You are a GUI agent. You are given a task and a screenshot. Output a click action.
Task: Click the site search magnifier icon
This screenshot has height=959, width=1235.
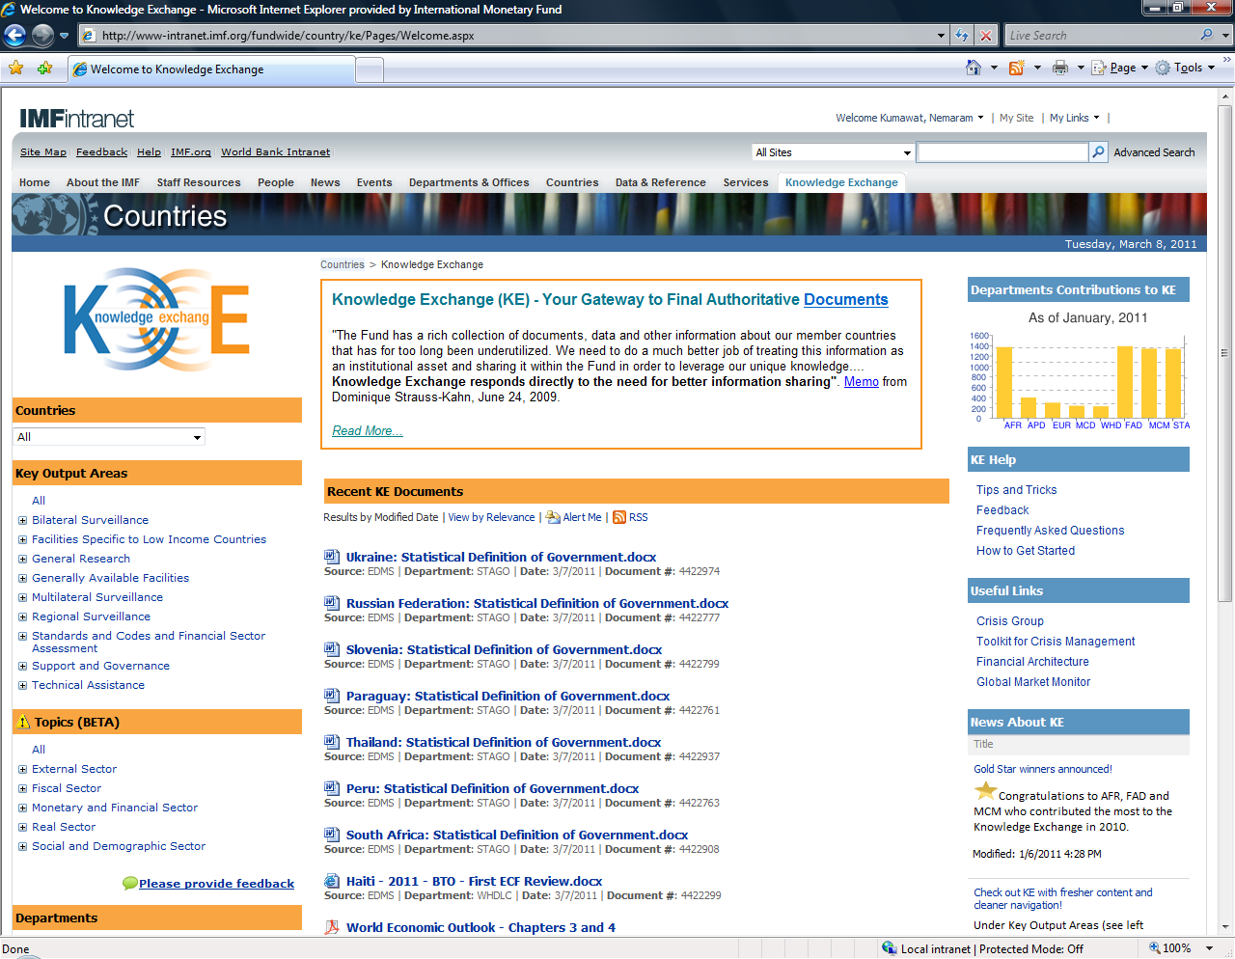tap(1098, 152)
